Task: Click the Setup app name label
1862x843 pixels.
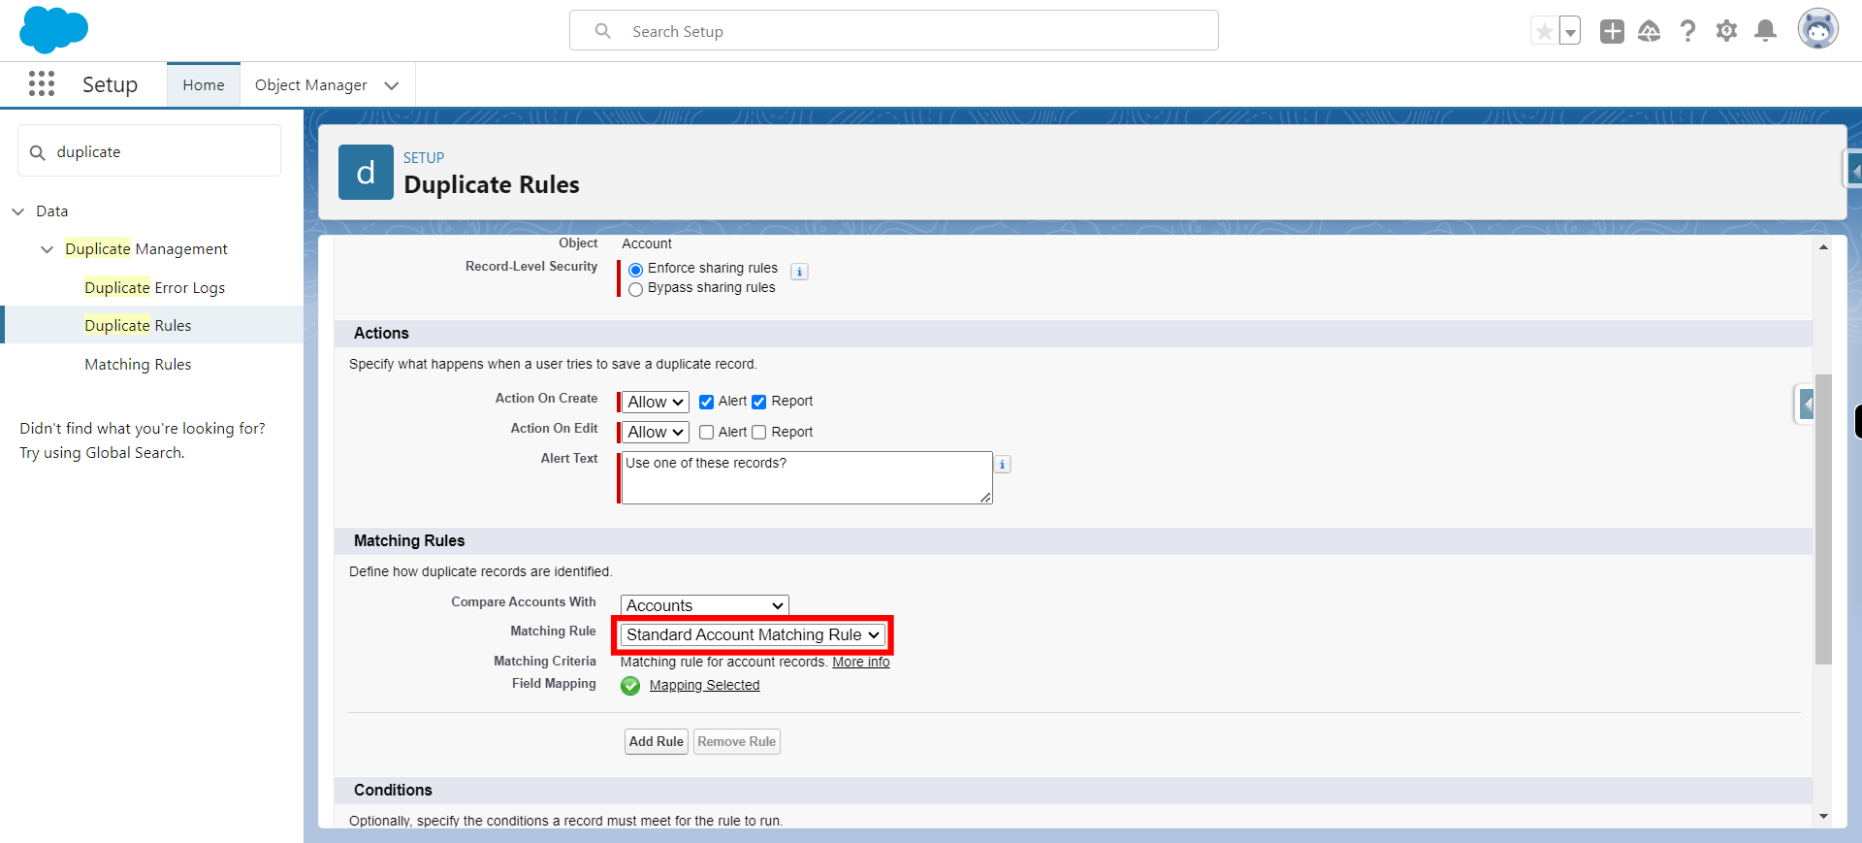Action: coord(110,84)
